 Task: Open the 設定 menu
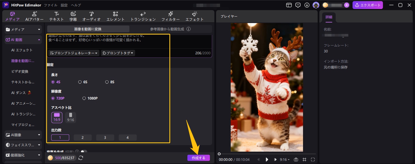pos(64,5)
